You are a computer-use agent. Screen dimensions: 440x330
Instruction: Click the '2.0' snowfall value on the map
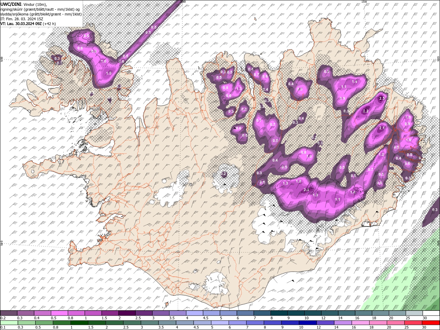[306, 189]
